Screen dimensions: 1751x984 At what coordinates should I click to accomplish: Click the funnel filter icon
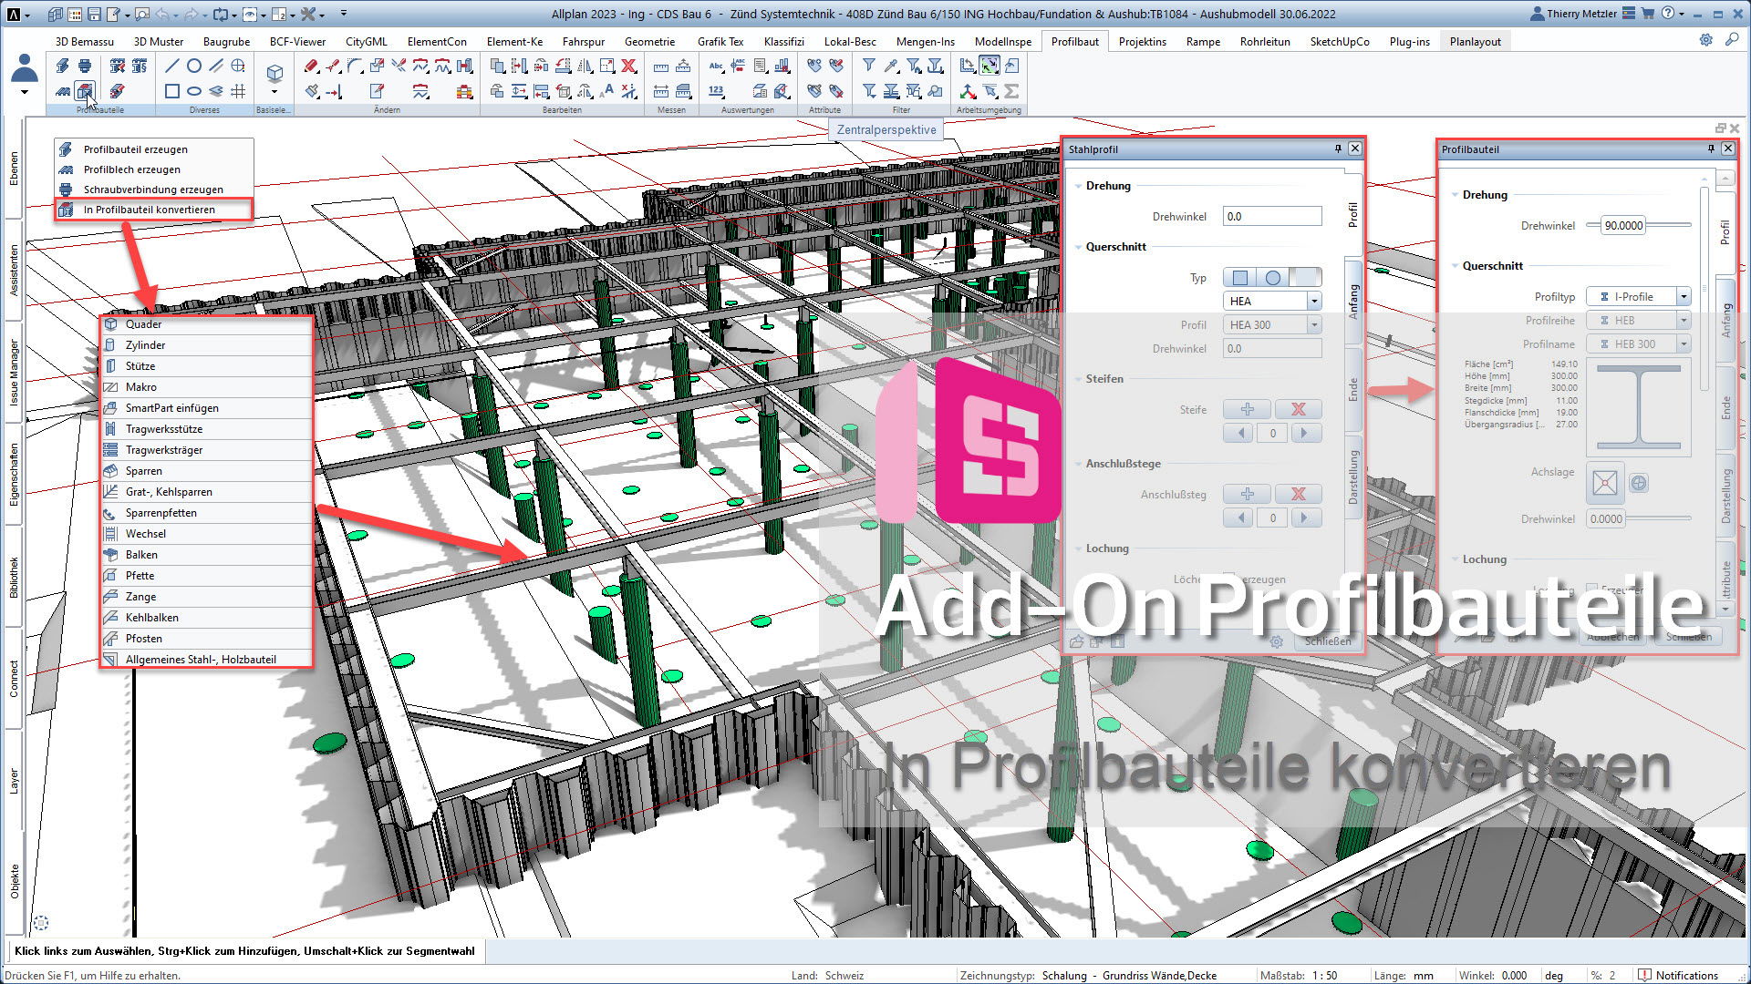(x=869, y=66)
